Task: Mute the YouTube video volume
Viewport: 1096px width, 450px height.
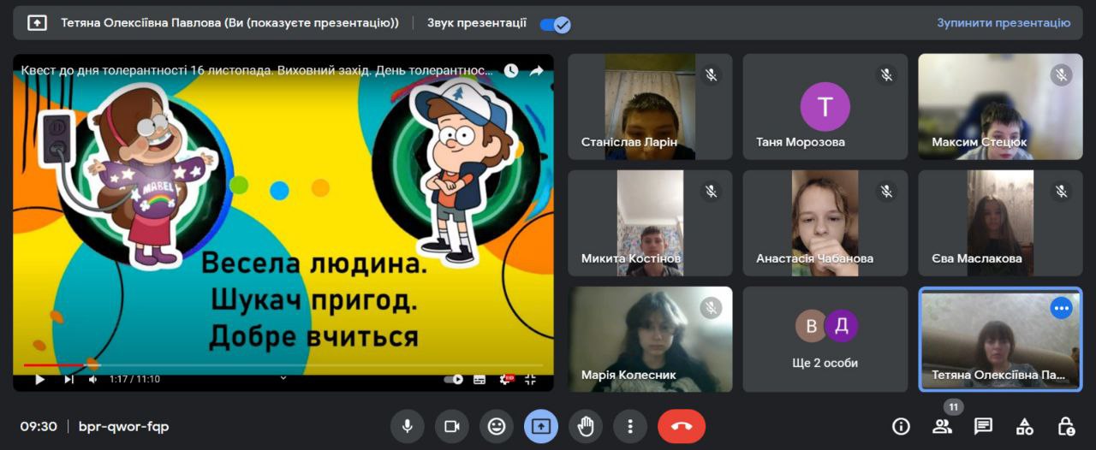Action: 93,379
